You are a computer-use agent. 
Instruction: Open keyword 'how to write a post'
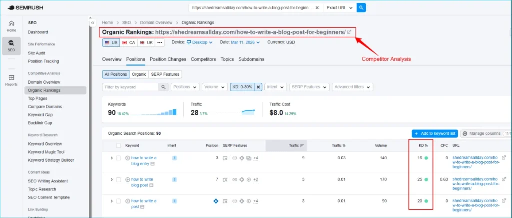coord(144,204)
